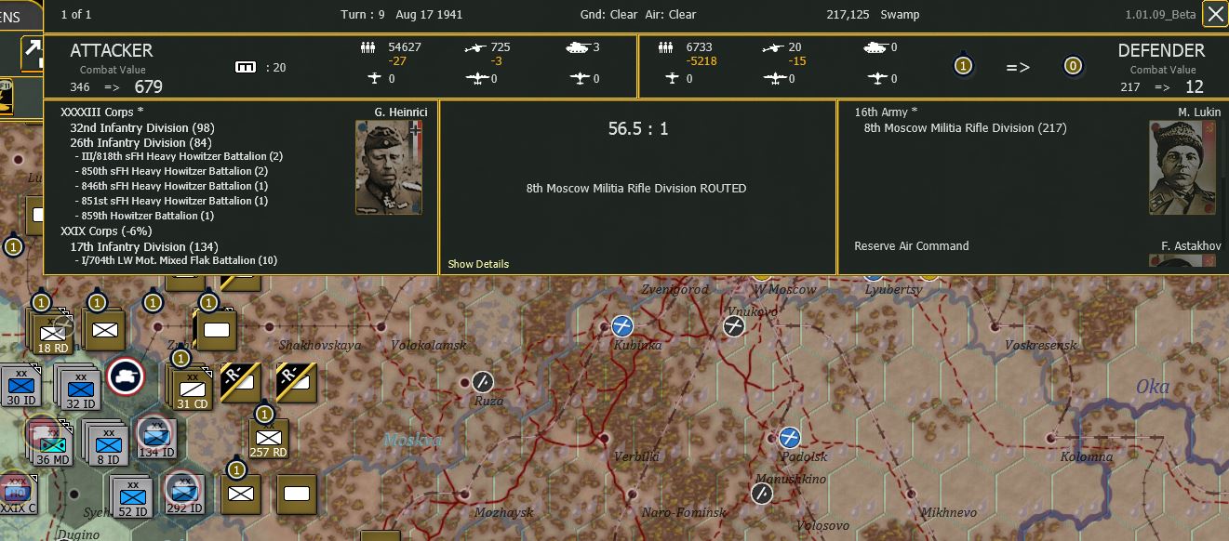Image resolution: width=1229 pixels, height=541 pixels.
Task: Select the 52 ID unit counter
Action: [132, 495]
